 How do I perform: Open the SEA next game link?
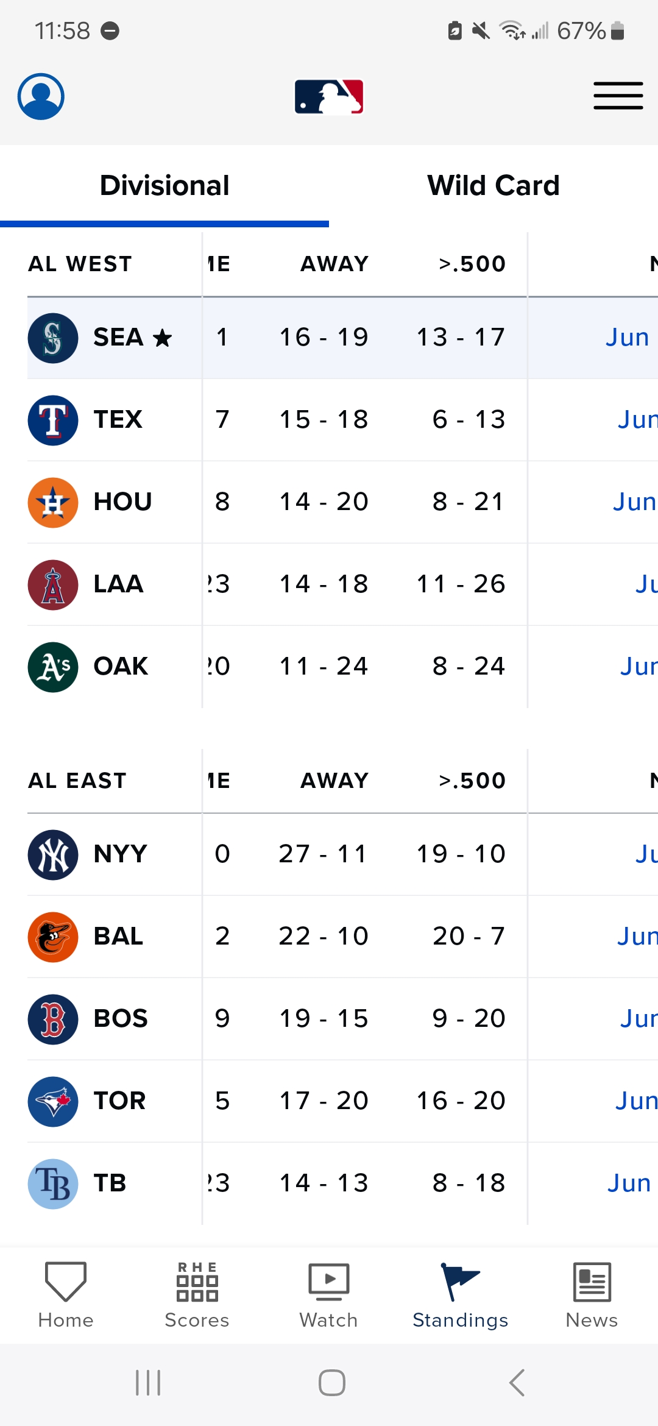(x=628, y=338)
